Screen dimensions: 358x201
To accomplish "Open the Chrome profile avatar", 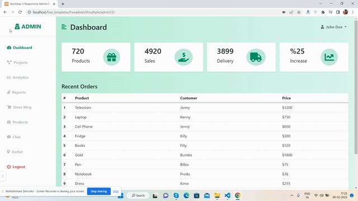I will (x=346, y=12).
